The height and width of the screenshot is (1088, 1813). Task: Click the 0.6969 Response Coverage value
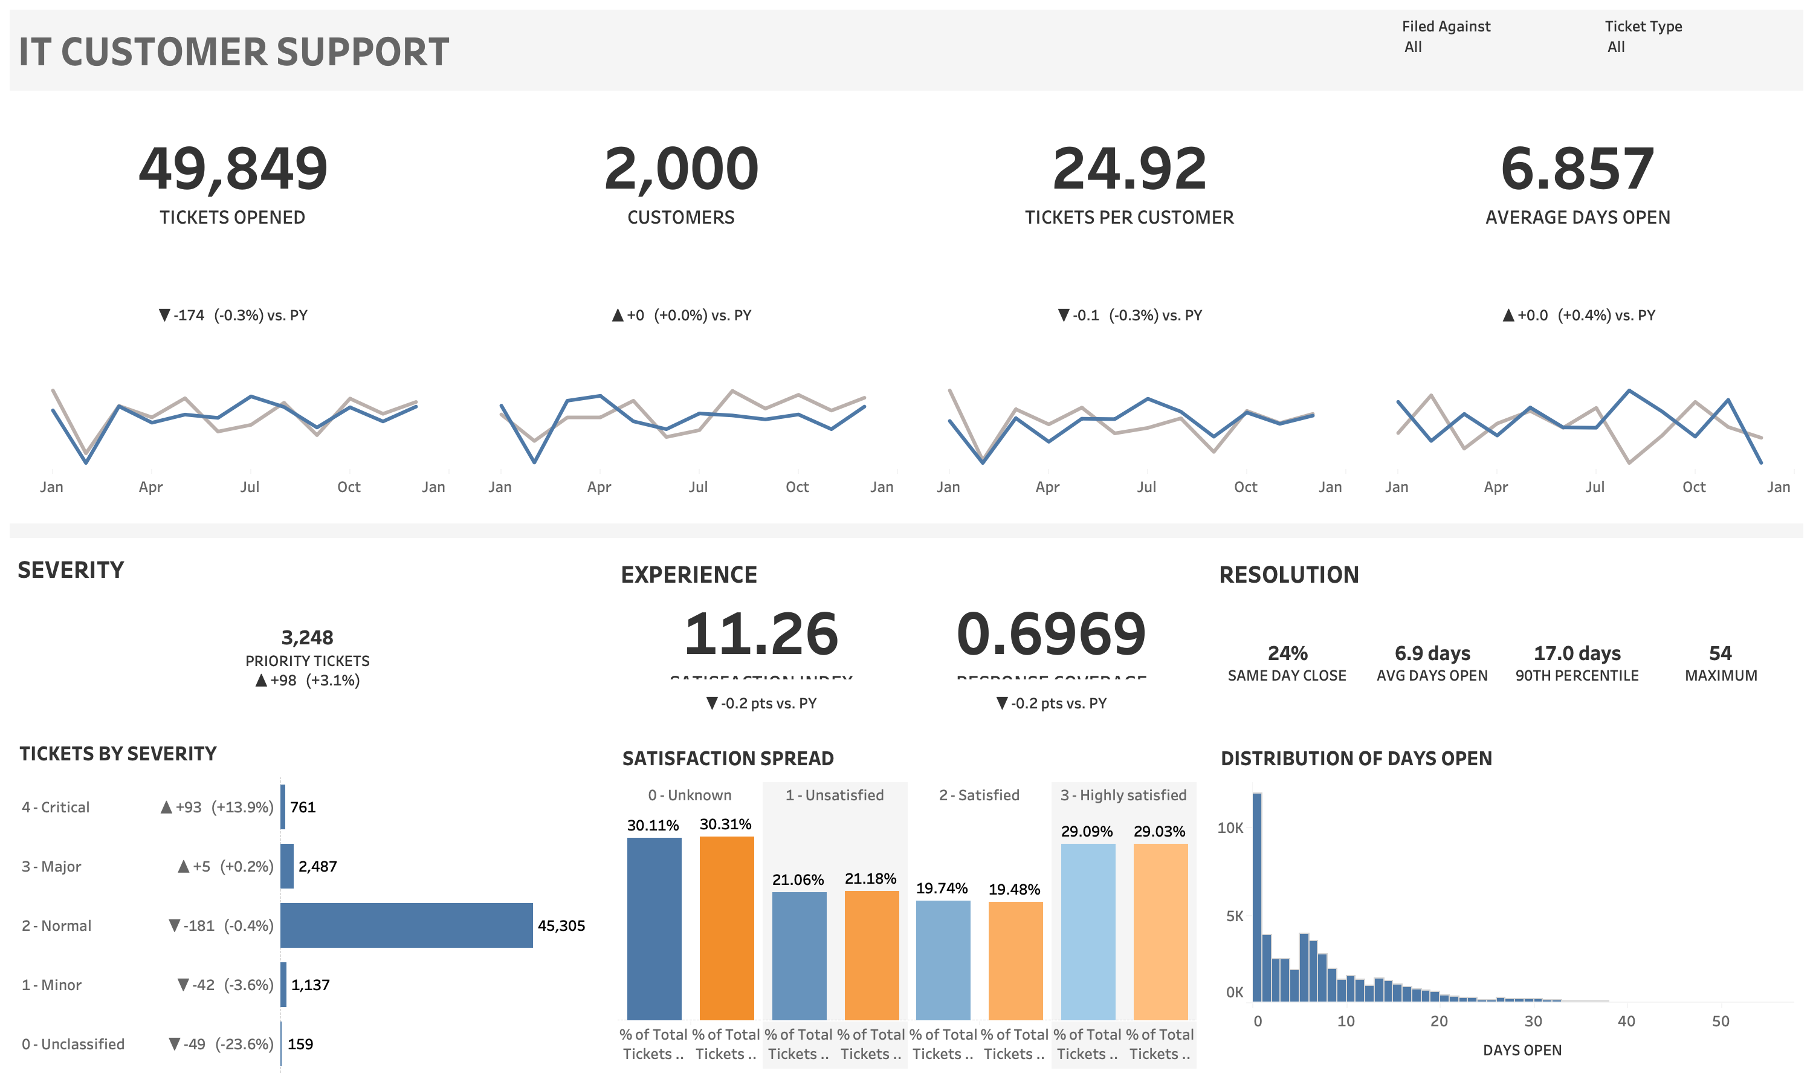point(1052,634)
